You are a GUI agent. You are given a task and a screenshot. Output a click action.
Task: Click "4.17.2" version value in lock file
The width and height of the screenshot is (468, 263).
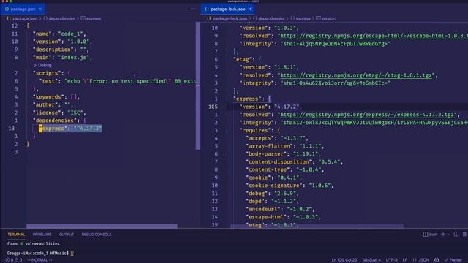[287, 107]
